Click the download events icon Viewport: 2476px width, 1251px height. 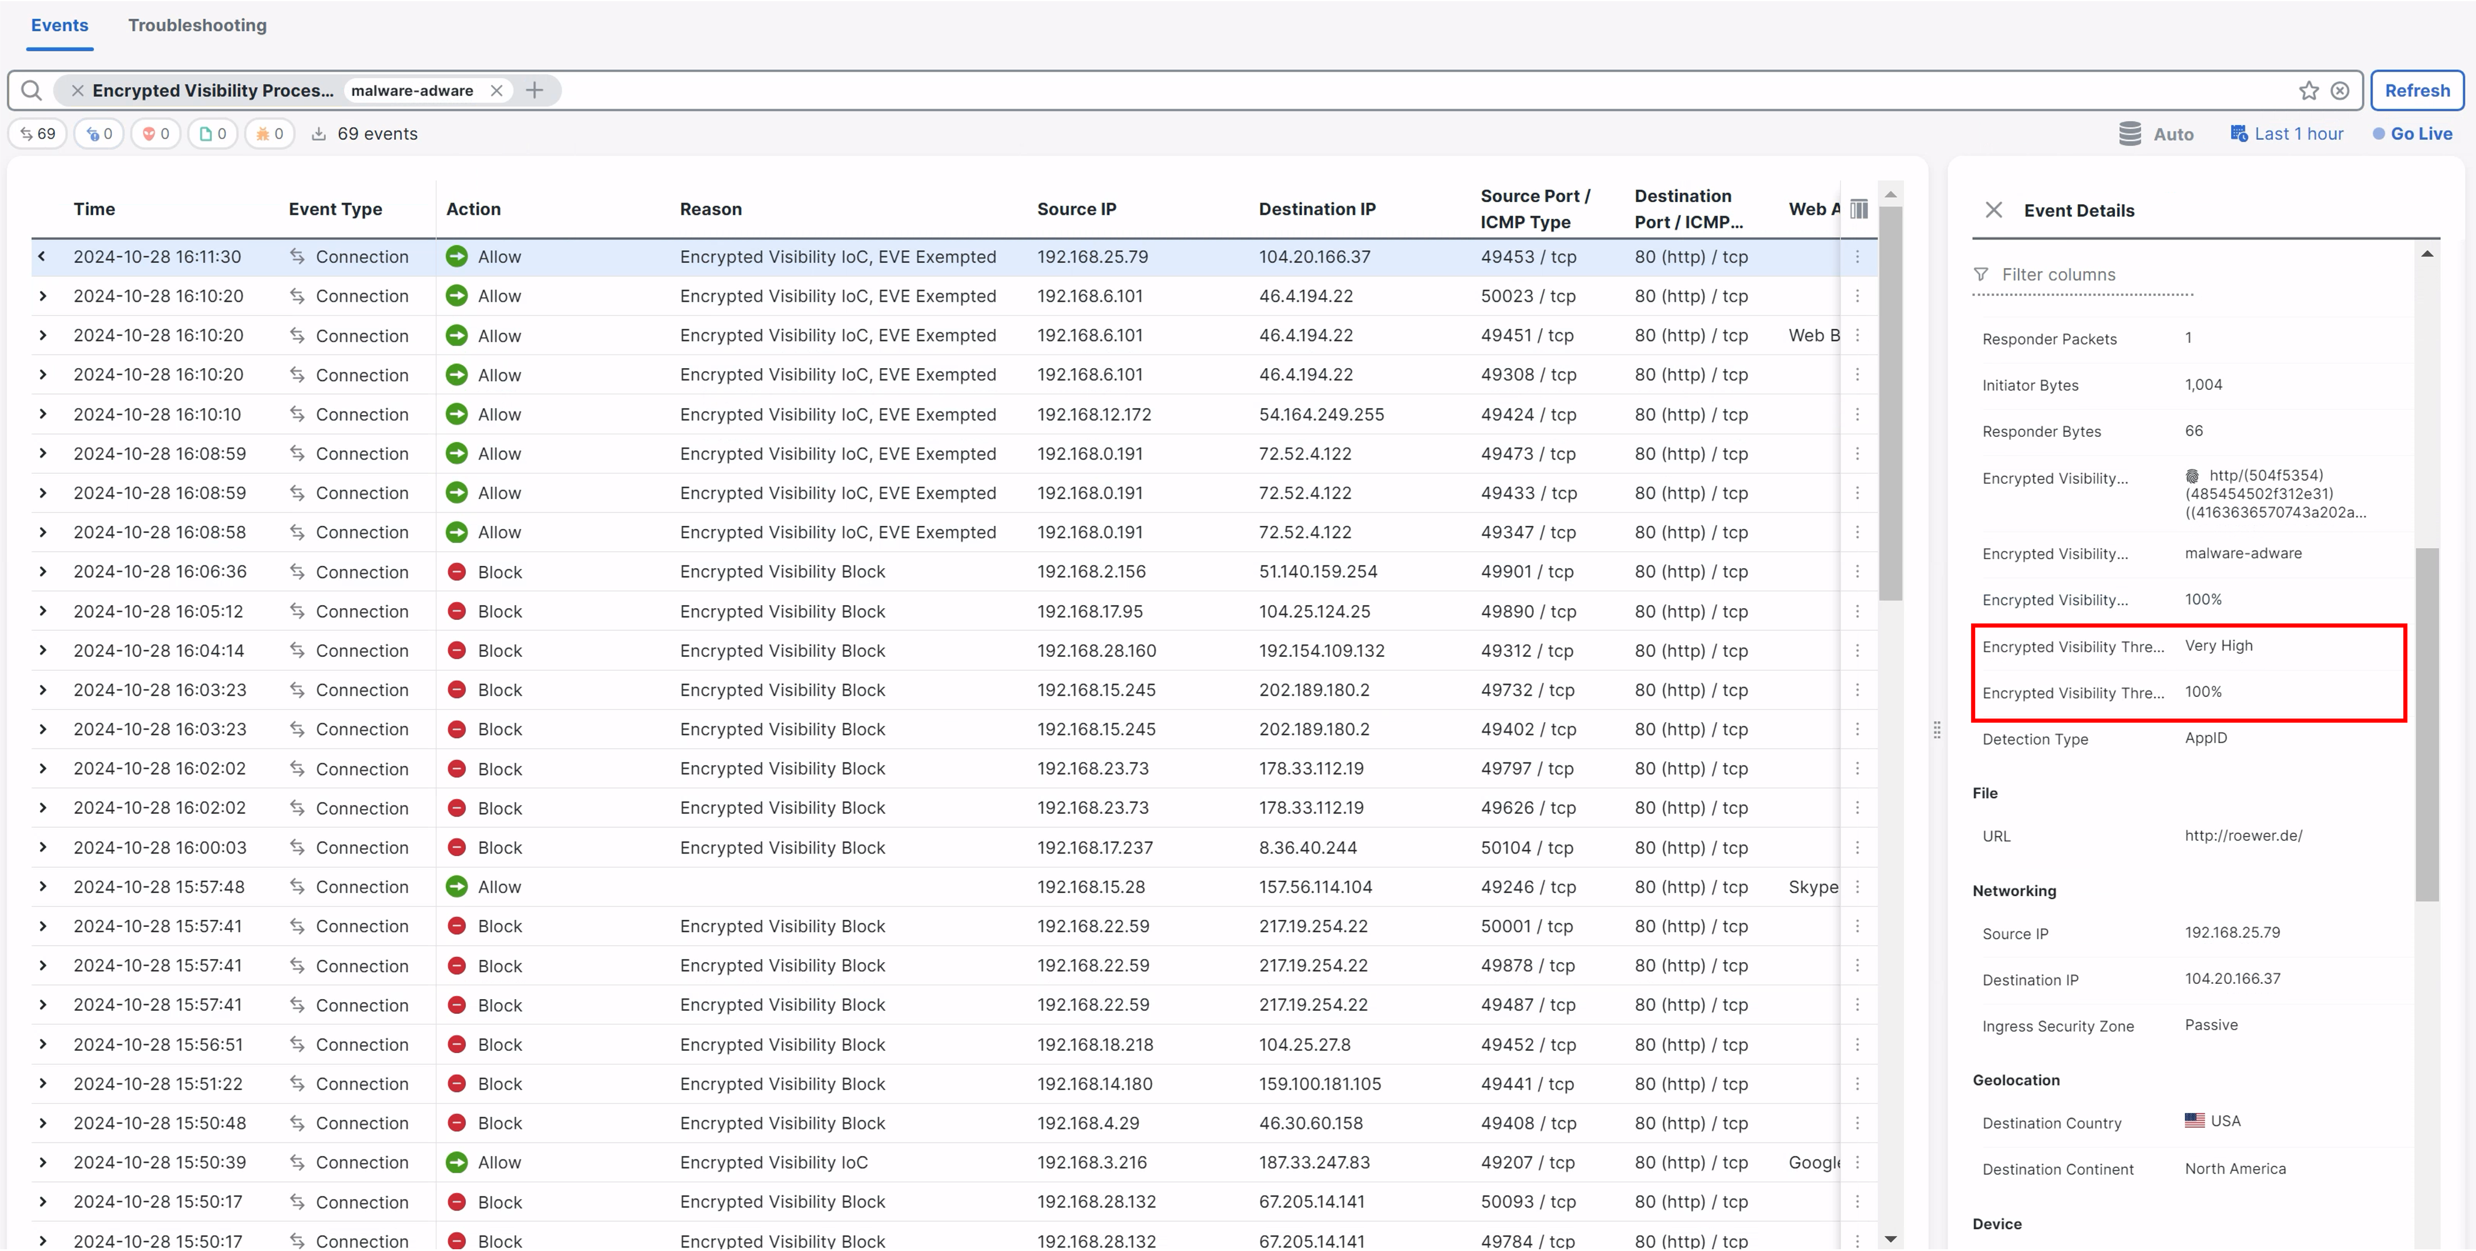click(x=319, y=134)
